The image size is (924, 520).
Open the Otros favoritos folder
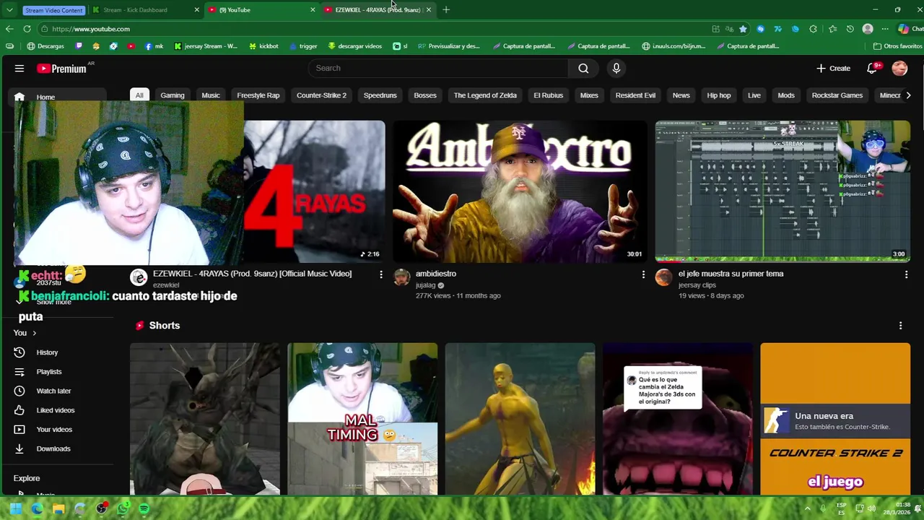click(x=897, y=46)
